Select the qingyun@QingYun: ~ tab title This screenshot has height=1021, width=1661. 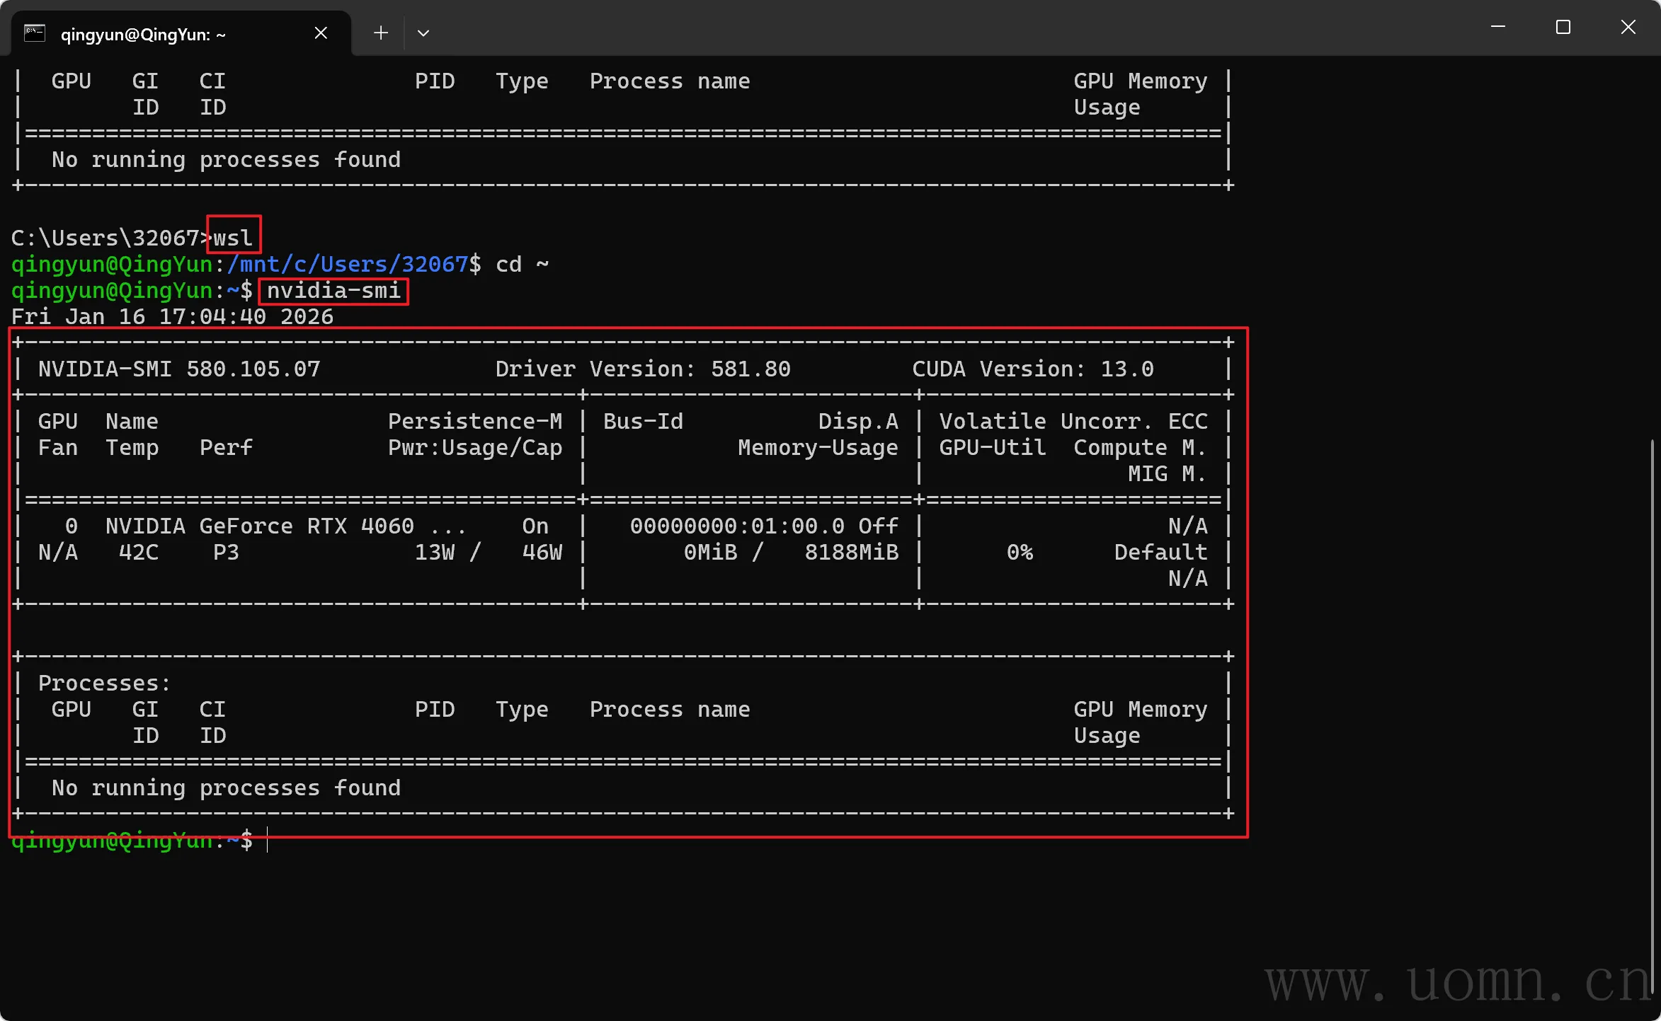(x=143, y=35)
